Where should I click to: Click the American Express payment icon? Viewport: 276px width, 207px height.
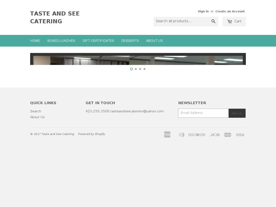tap(167, 135)
